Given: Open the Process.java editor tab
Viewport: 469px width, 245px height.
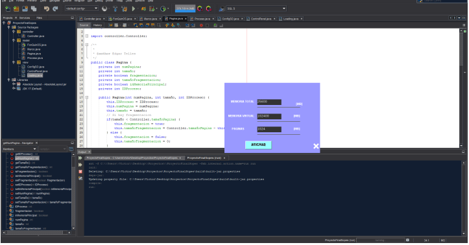Looking at the screenshot, I should coord(202,19).
